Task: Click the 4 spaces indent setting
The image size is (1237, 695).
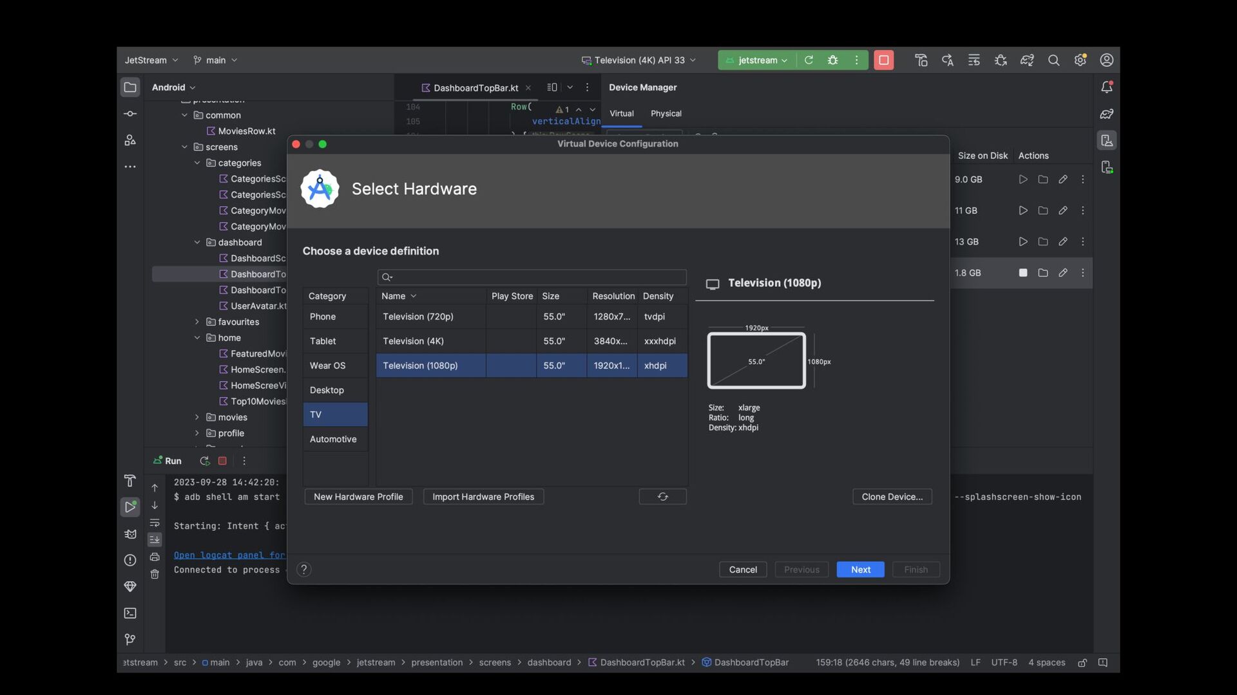Action: pyautogui.click(x=1047, y=663)
